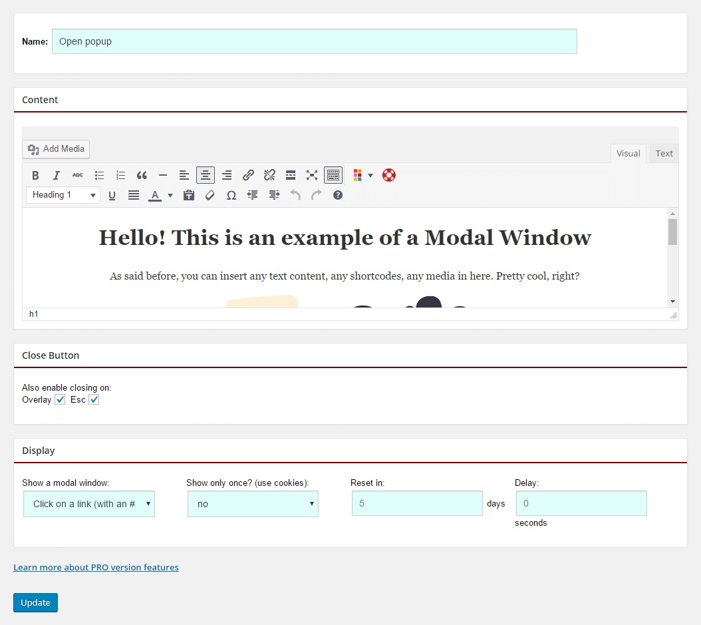Disable closing on Overlay checkbox
Viewport: 701px width, 625px height.
61,399
